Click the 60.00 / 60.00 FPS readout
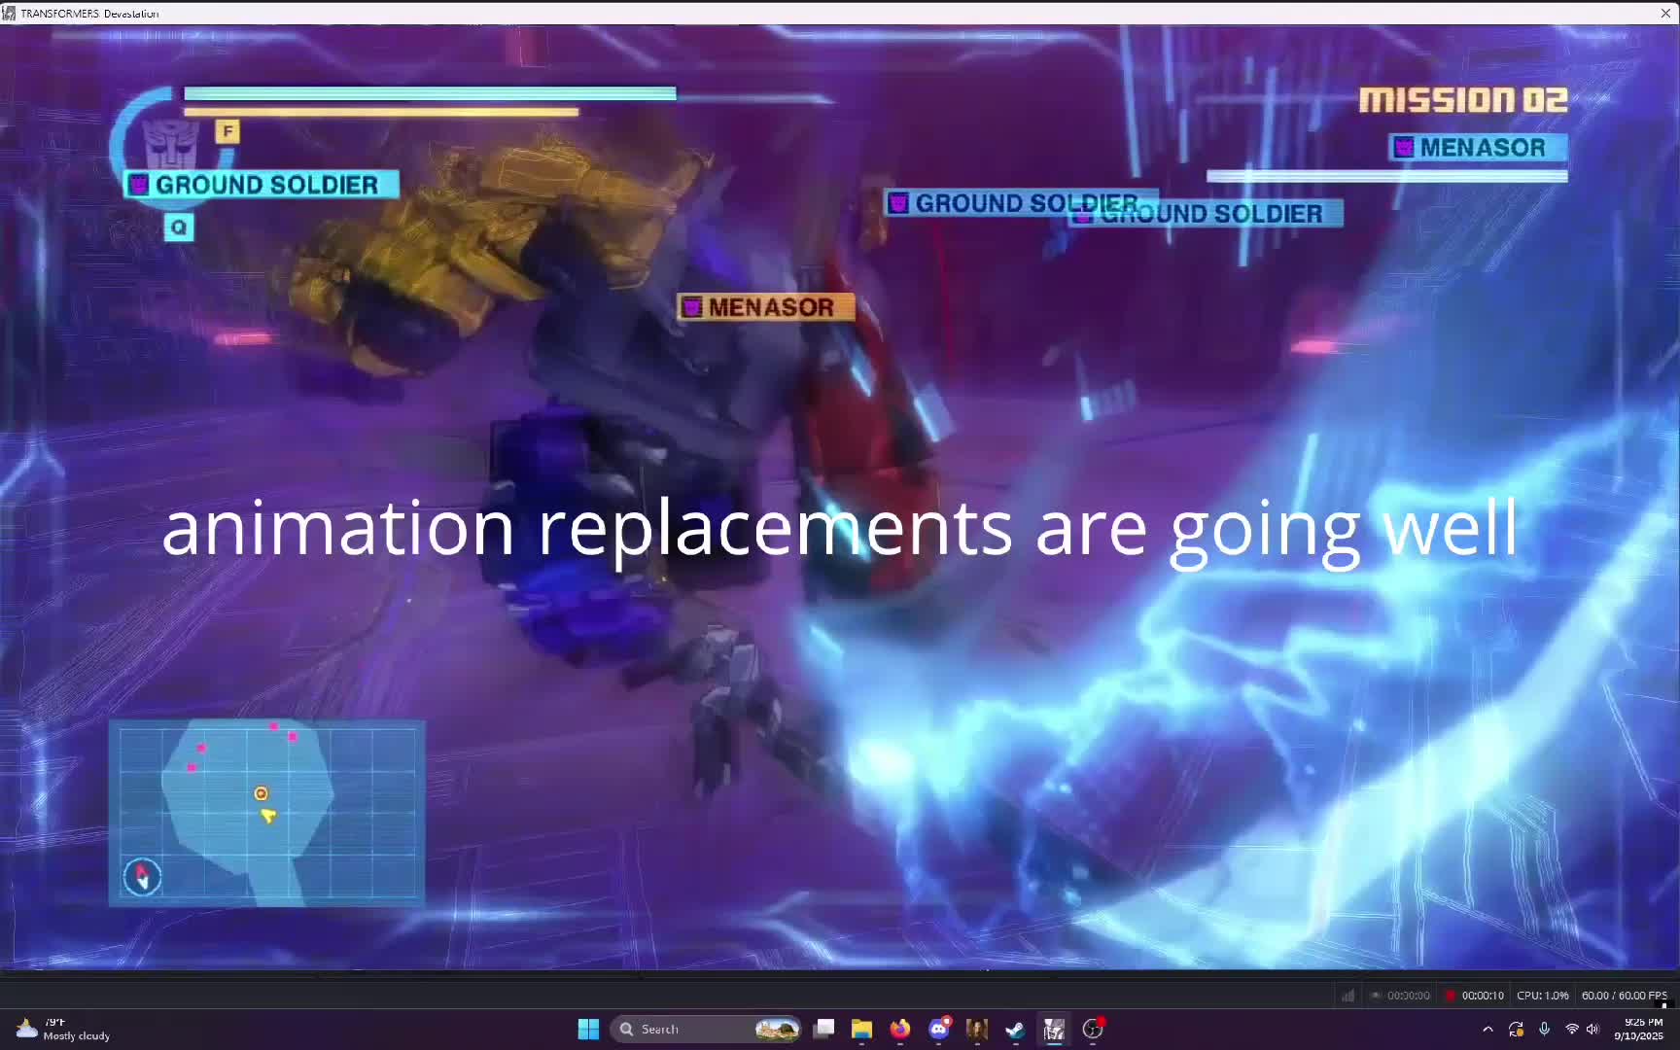1680x1050 pixels. [1624, 996]
